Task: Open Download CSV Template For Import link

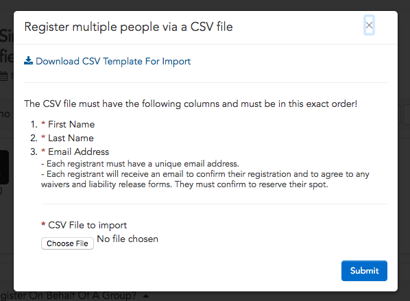Action: [113, 61]
